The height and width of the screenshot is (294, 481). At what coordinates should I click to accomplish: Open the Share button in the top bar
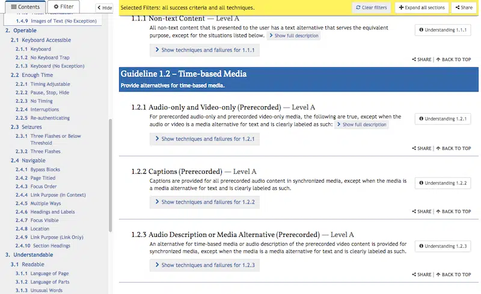tap(463, 8)
